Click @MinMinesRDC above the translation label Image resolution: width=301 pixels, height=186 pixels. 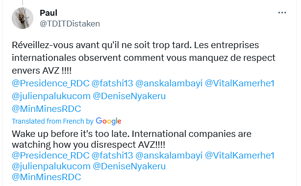pyautogui.click(x=47, y=109)
